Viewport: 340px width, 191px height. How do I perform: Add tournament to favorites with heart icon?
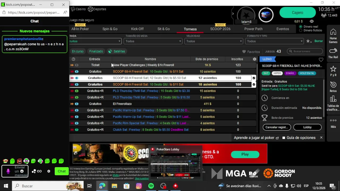(x=321, y=60)
